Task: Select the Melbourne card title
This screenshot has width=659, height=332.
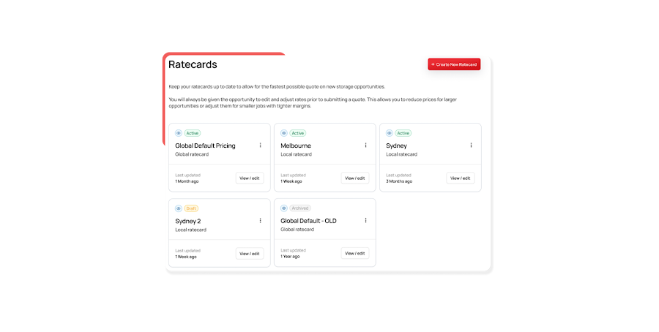Action: point(296,146)
